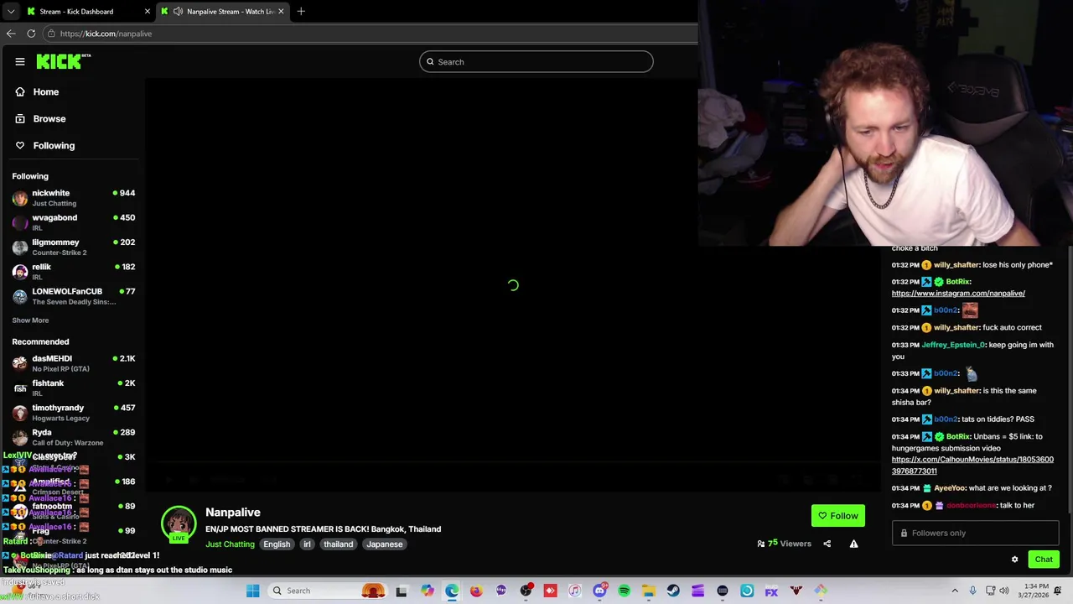Viewport: 1073px width, 604px height.
Task: Click Jeffrey_Epstein_0 username in chat
Action: pos(953,345)
